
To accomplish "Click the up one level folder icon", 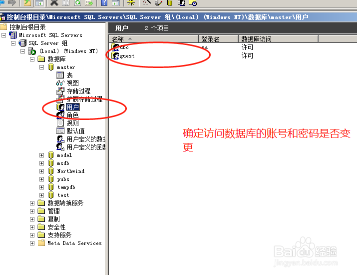I will point(27,2).
